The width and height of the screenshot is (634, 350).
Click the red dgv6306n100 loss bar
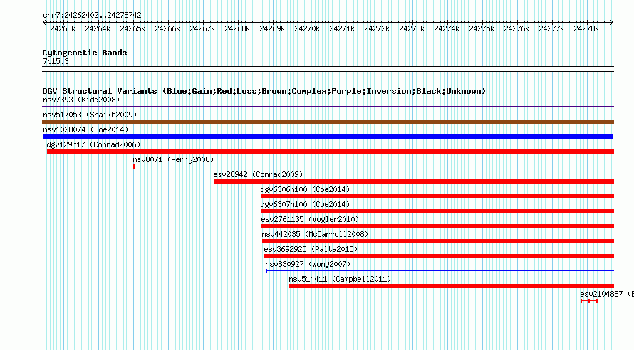pyautogui.click(x=437, y=196)
